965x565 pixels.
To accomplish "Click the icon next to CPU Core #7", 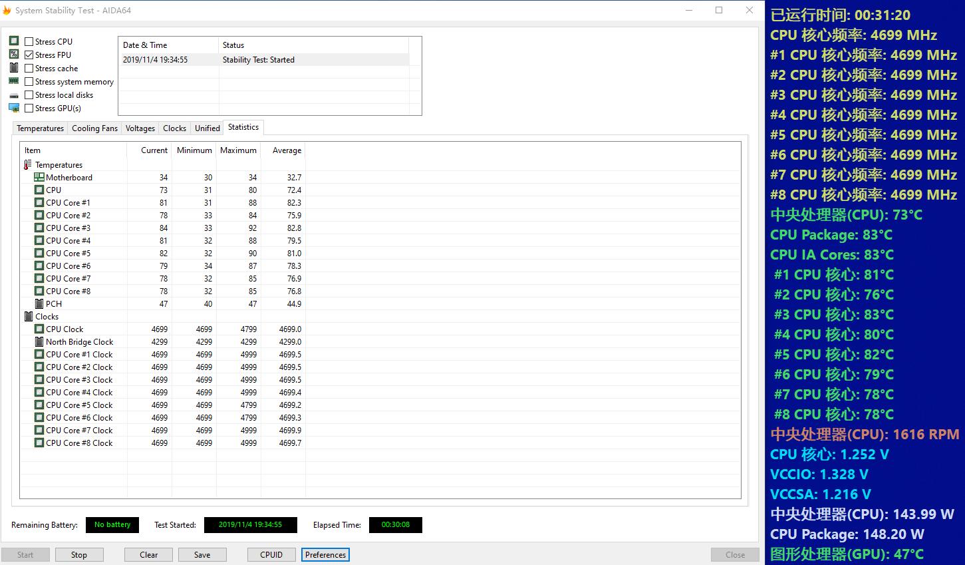I will click(x=39, y=278).
